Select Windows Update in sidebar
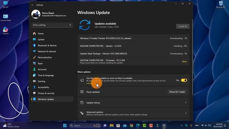 [52, 99]
